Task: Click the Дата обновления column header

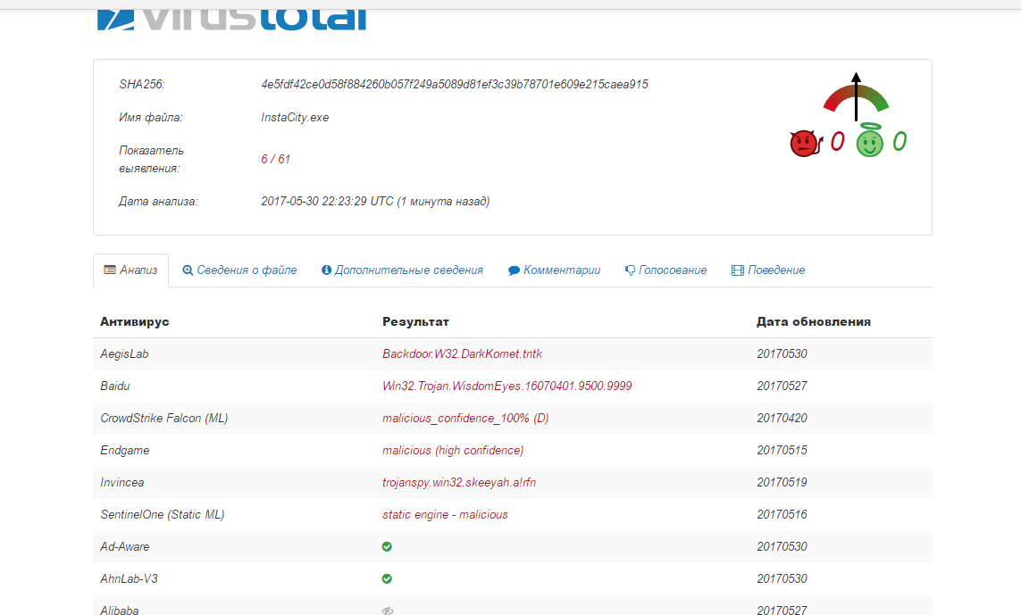Action: (813, 321)
